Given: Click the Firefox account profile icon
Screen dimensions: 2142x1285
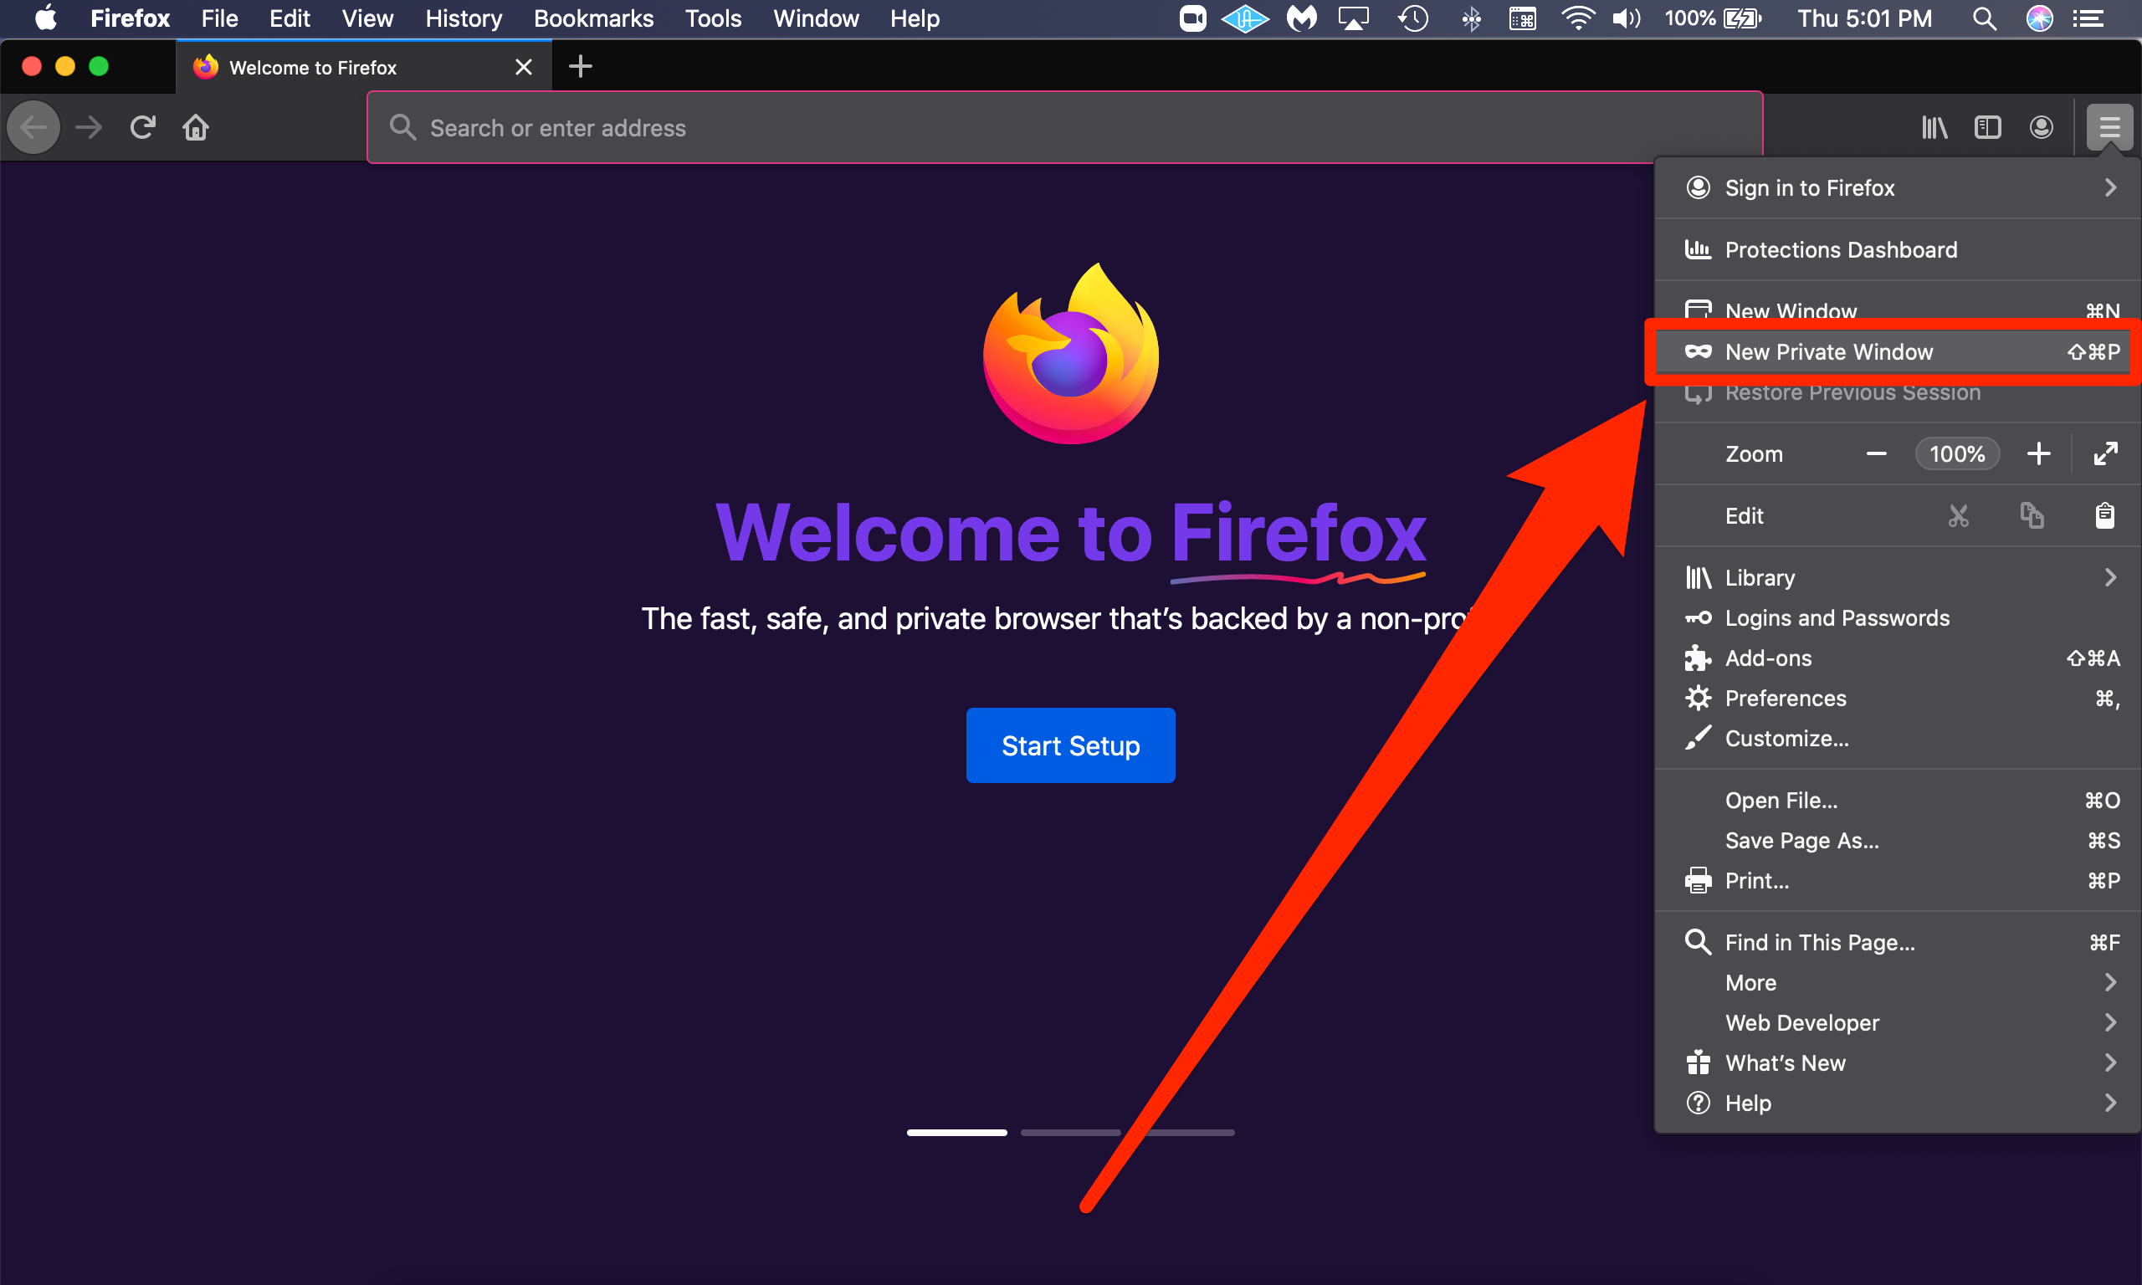Looking at the screenshot, I should tap(2042, 127).
